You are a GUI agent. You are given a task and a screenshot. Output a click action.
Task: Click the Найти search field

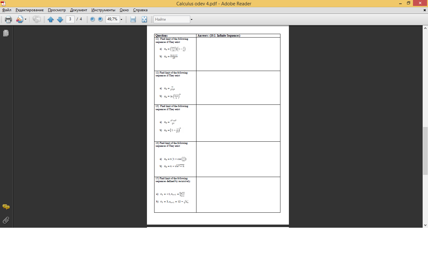tap(172, 19)
